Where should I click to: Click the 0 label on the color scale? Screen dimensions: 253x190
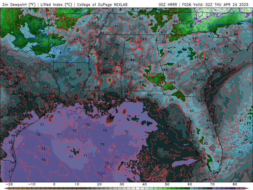pos(54,184)
